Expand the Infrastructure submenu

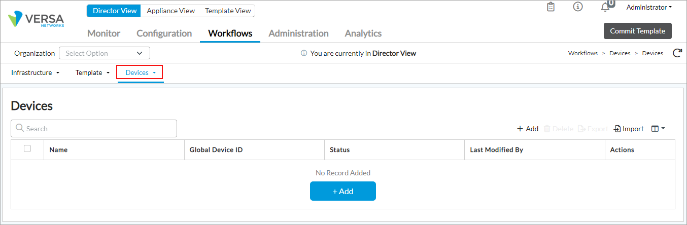coord(36,73)
